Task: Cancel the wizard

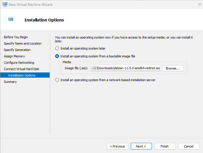Action: click(189, 146)
